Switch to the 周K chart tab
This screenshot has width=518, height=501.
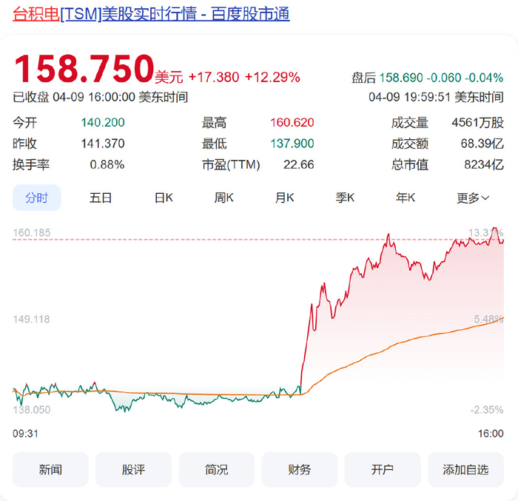click(x=223, y=198)
